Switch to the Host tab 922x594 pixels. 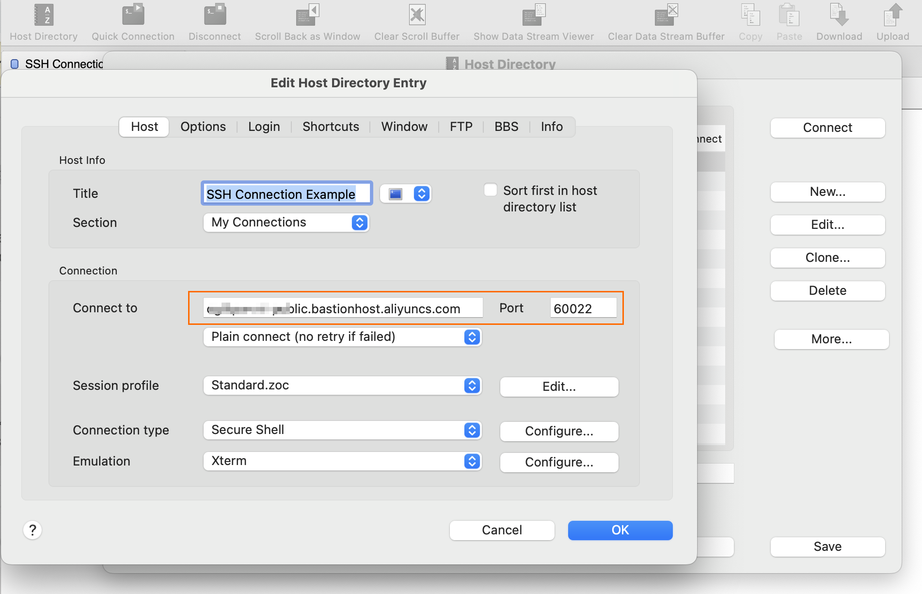(x=144, y=127)
